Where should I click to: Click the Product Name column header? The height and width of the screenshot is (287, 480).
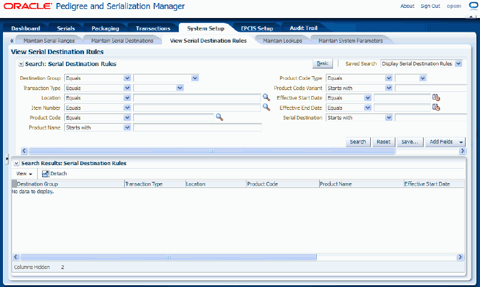pos(361,184)
